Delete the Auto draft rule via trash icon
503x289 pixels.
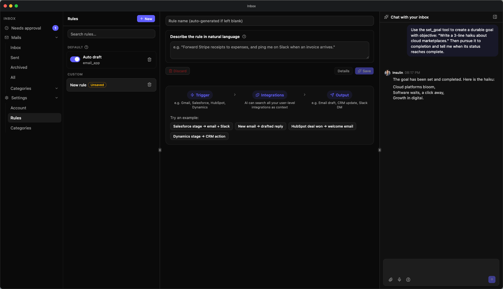pyautogui.click(x=149, y=60)
